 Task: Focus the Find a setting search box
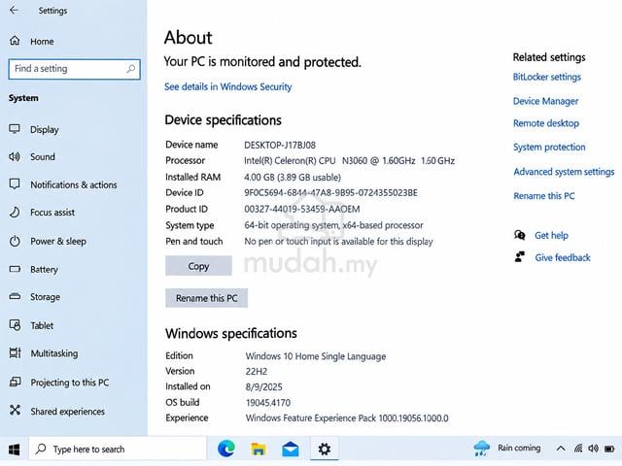click(x=74, y=69)
